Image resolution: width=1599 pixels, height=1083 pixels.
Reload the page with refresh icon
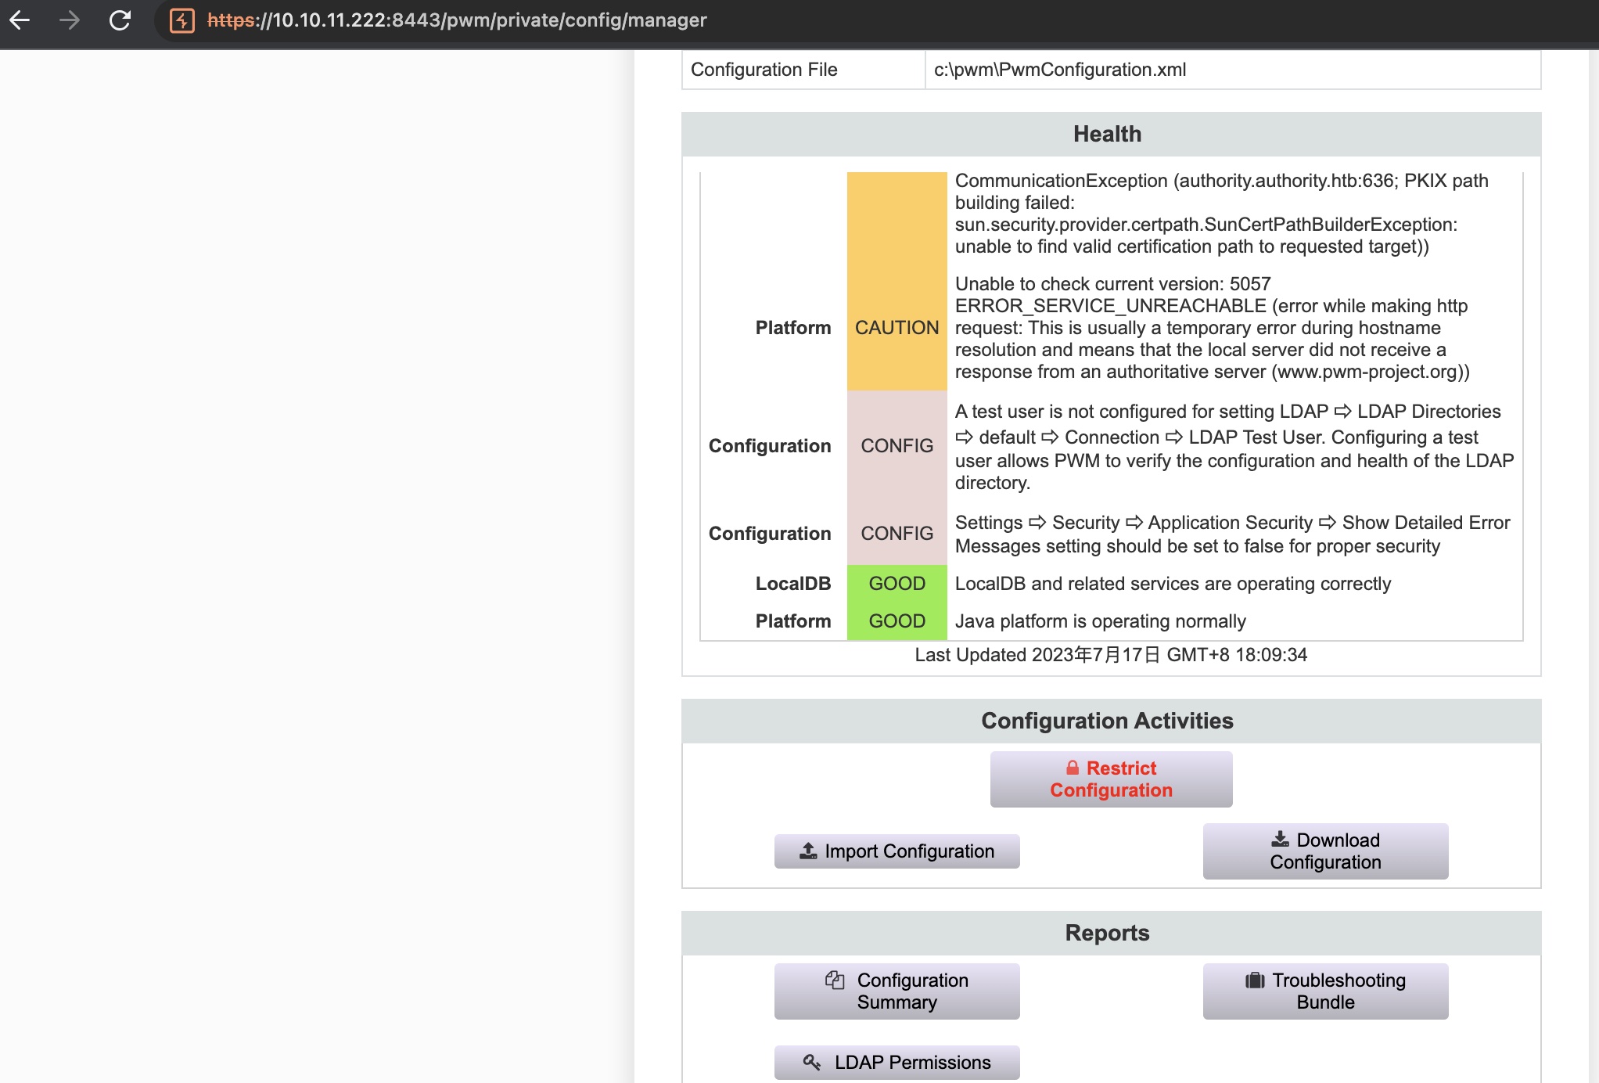(x=120, y=20)
